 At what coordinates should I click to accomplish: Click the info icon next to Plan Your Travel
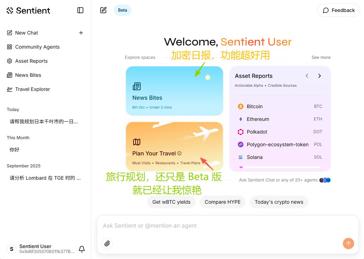[x=179, y=153]
